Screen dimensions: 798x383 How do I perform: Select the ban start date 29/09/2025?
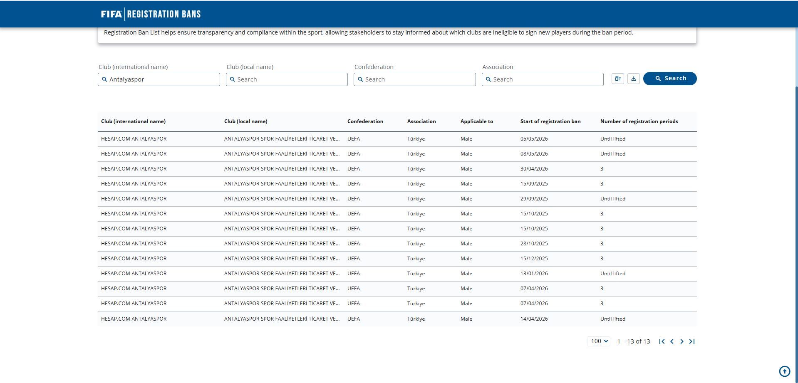point(534,199)
